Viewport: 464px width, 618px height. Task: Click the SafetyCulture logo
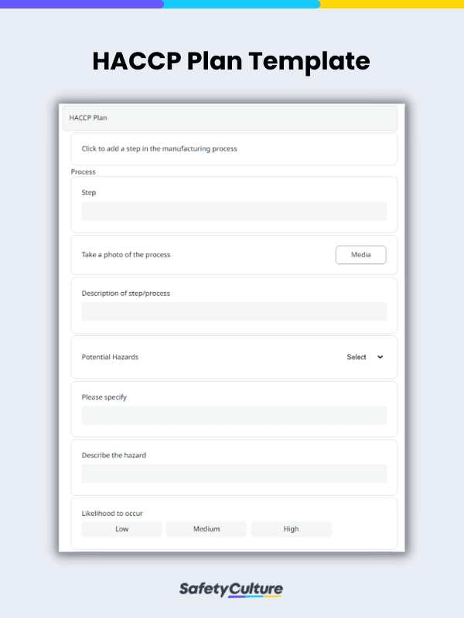pyautogui.click(x=230, y=589)
